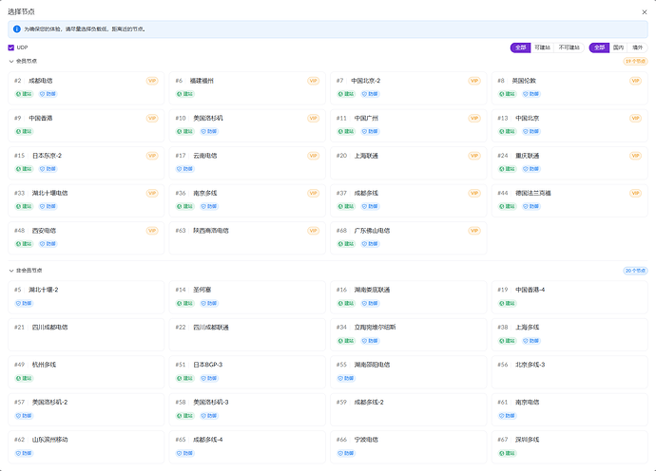Click 防御 tag on node #17 云南电信

coord(185,169)
